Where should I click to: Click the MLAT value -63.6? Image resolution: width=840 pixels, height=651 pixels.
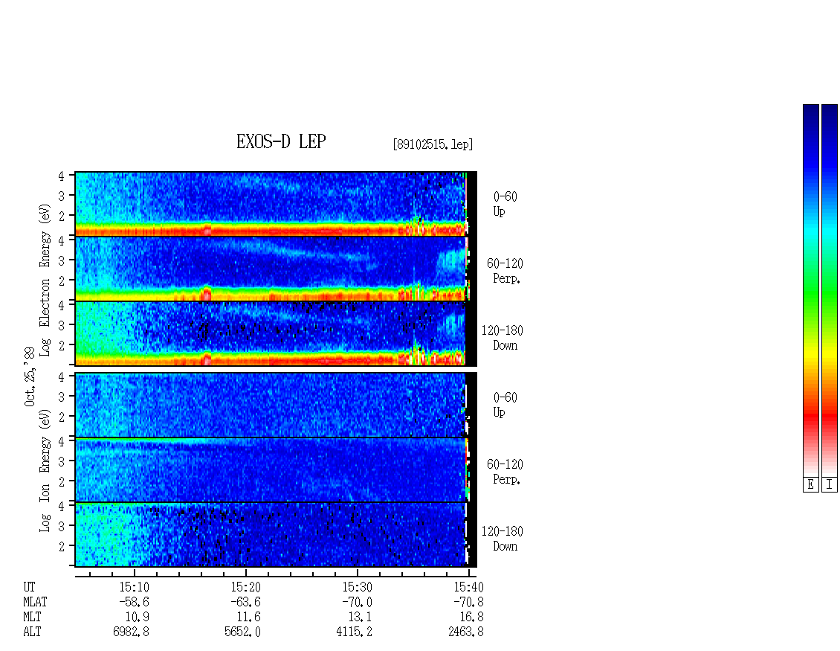tap(245, 602)
